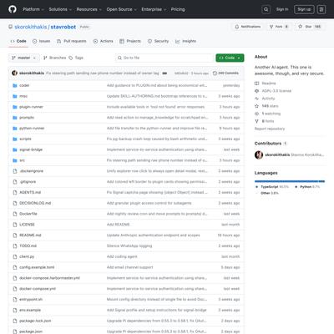Click the search magnifier icon in header
Viewport: 334px width, 334px height.
pos(266,9)
